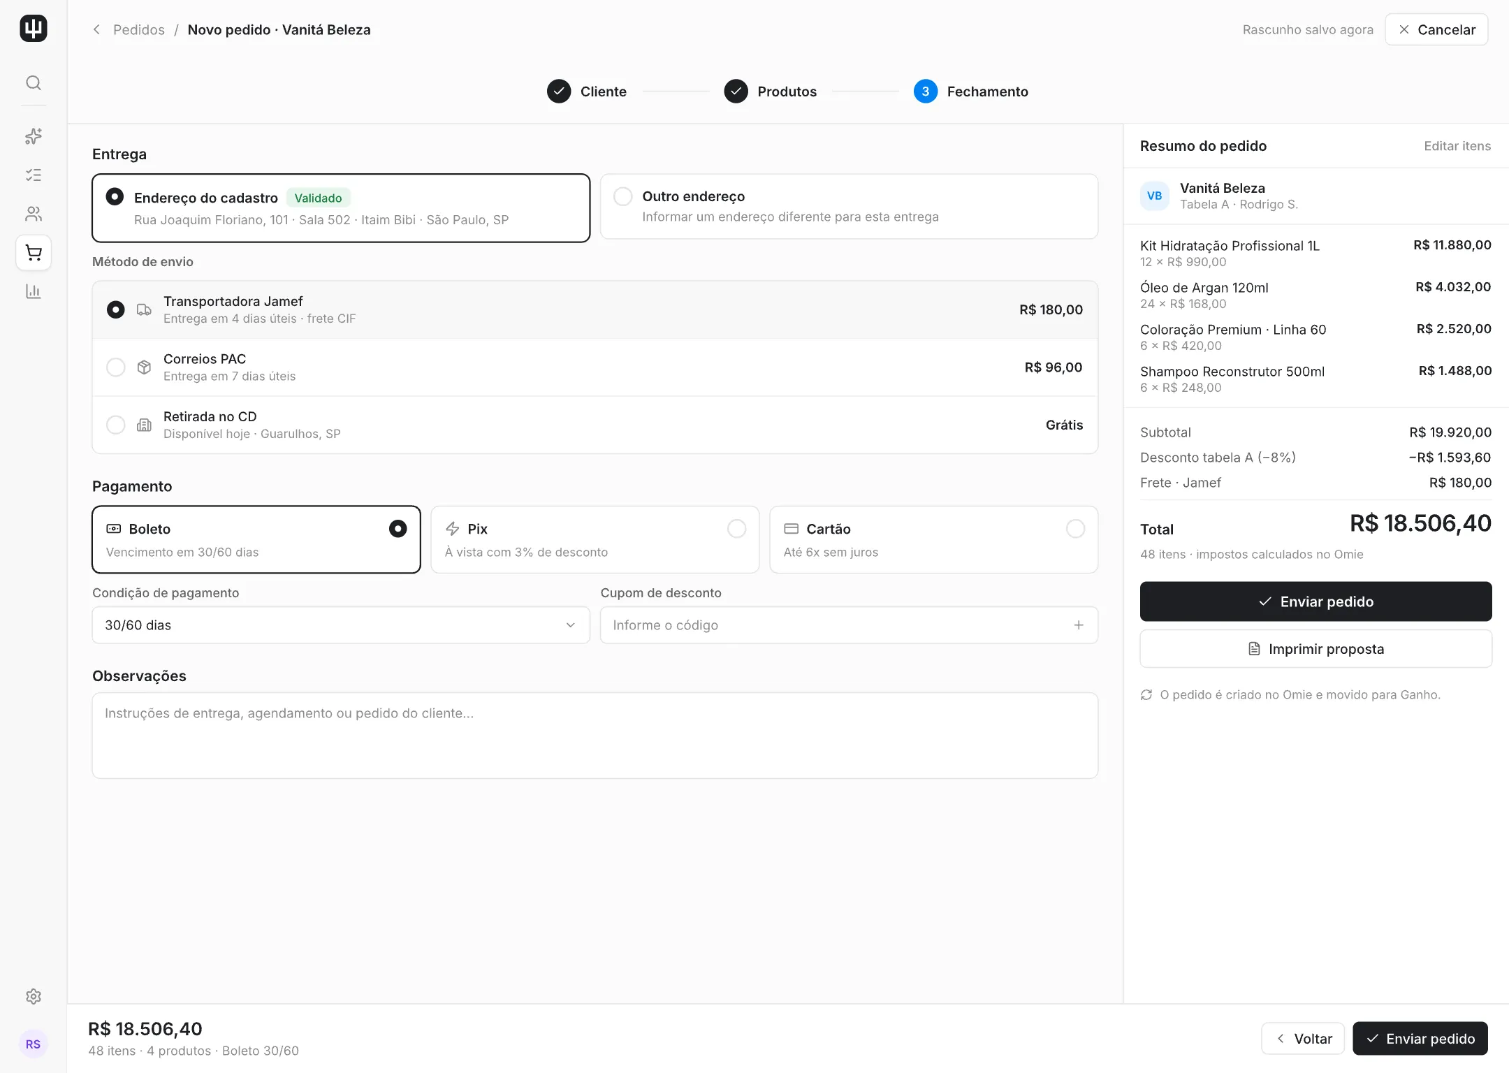Click the Cartão credit card icon
This screenshot has width=1509, height=1073.
[x=791, y=529]
